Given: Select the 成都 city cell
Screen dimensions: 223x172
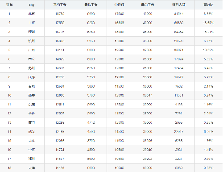Looking at the screenshot, I should (32, 77).
